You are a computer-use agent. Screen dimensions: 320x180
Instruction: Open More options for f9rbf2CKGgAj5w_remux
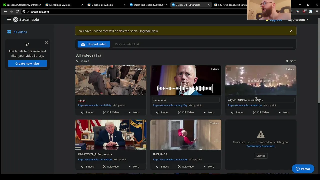tap(134, 167)
